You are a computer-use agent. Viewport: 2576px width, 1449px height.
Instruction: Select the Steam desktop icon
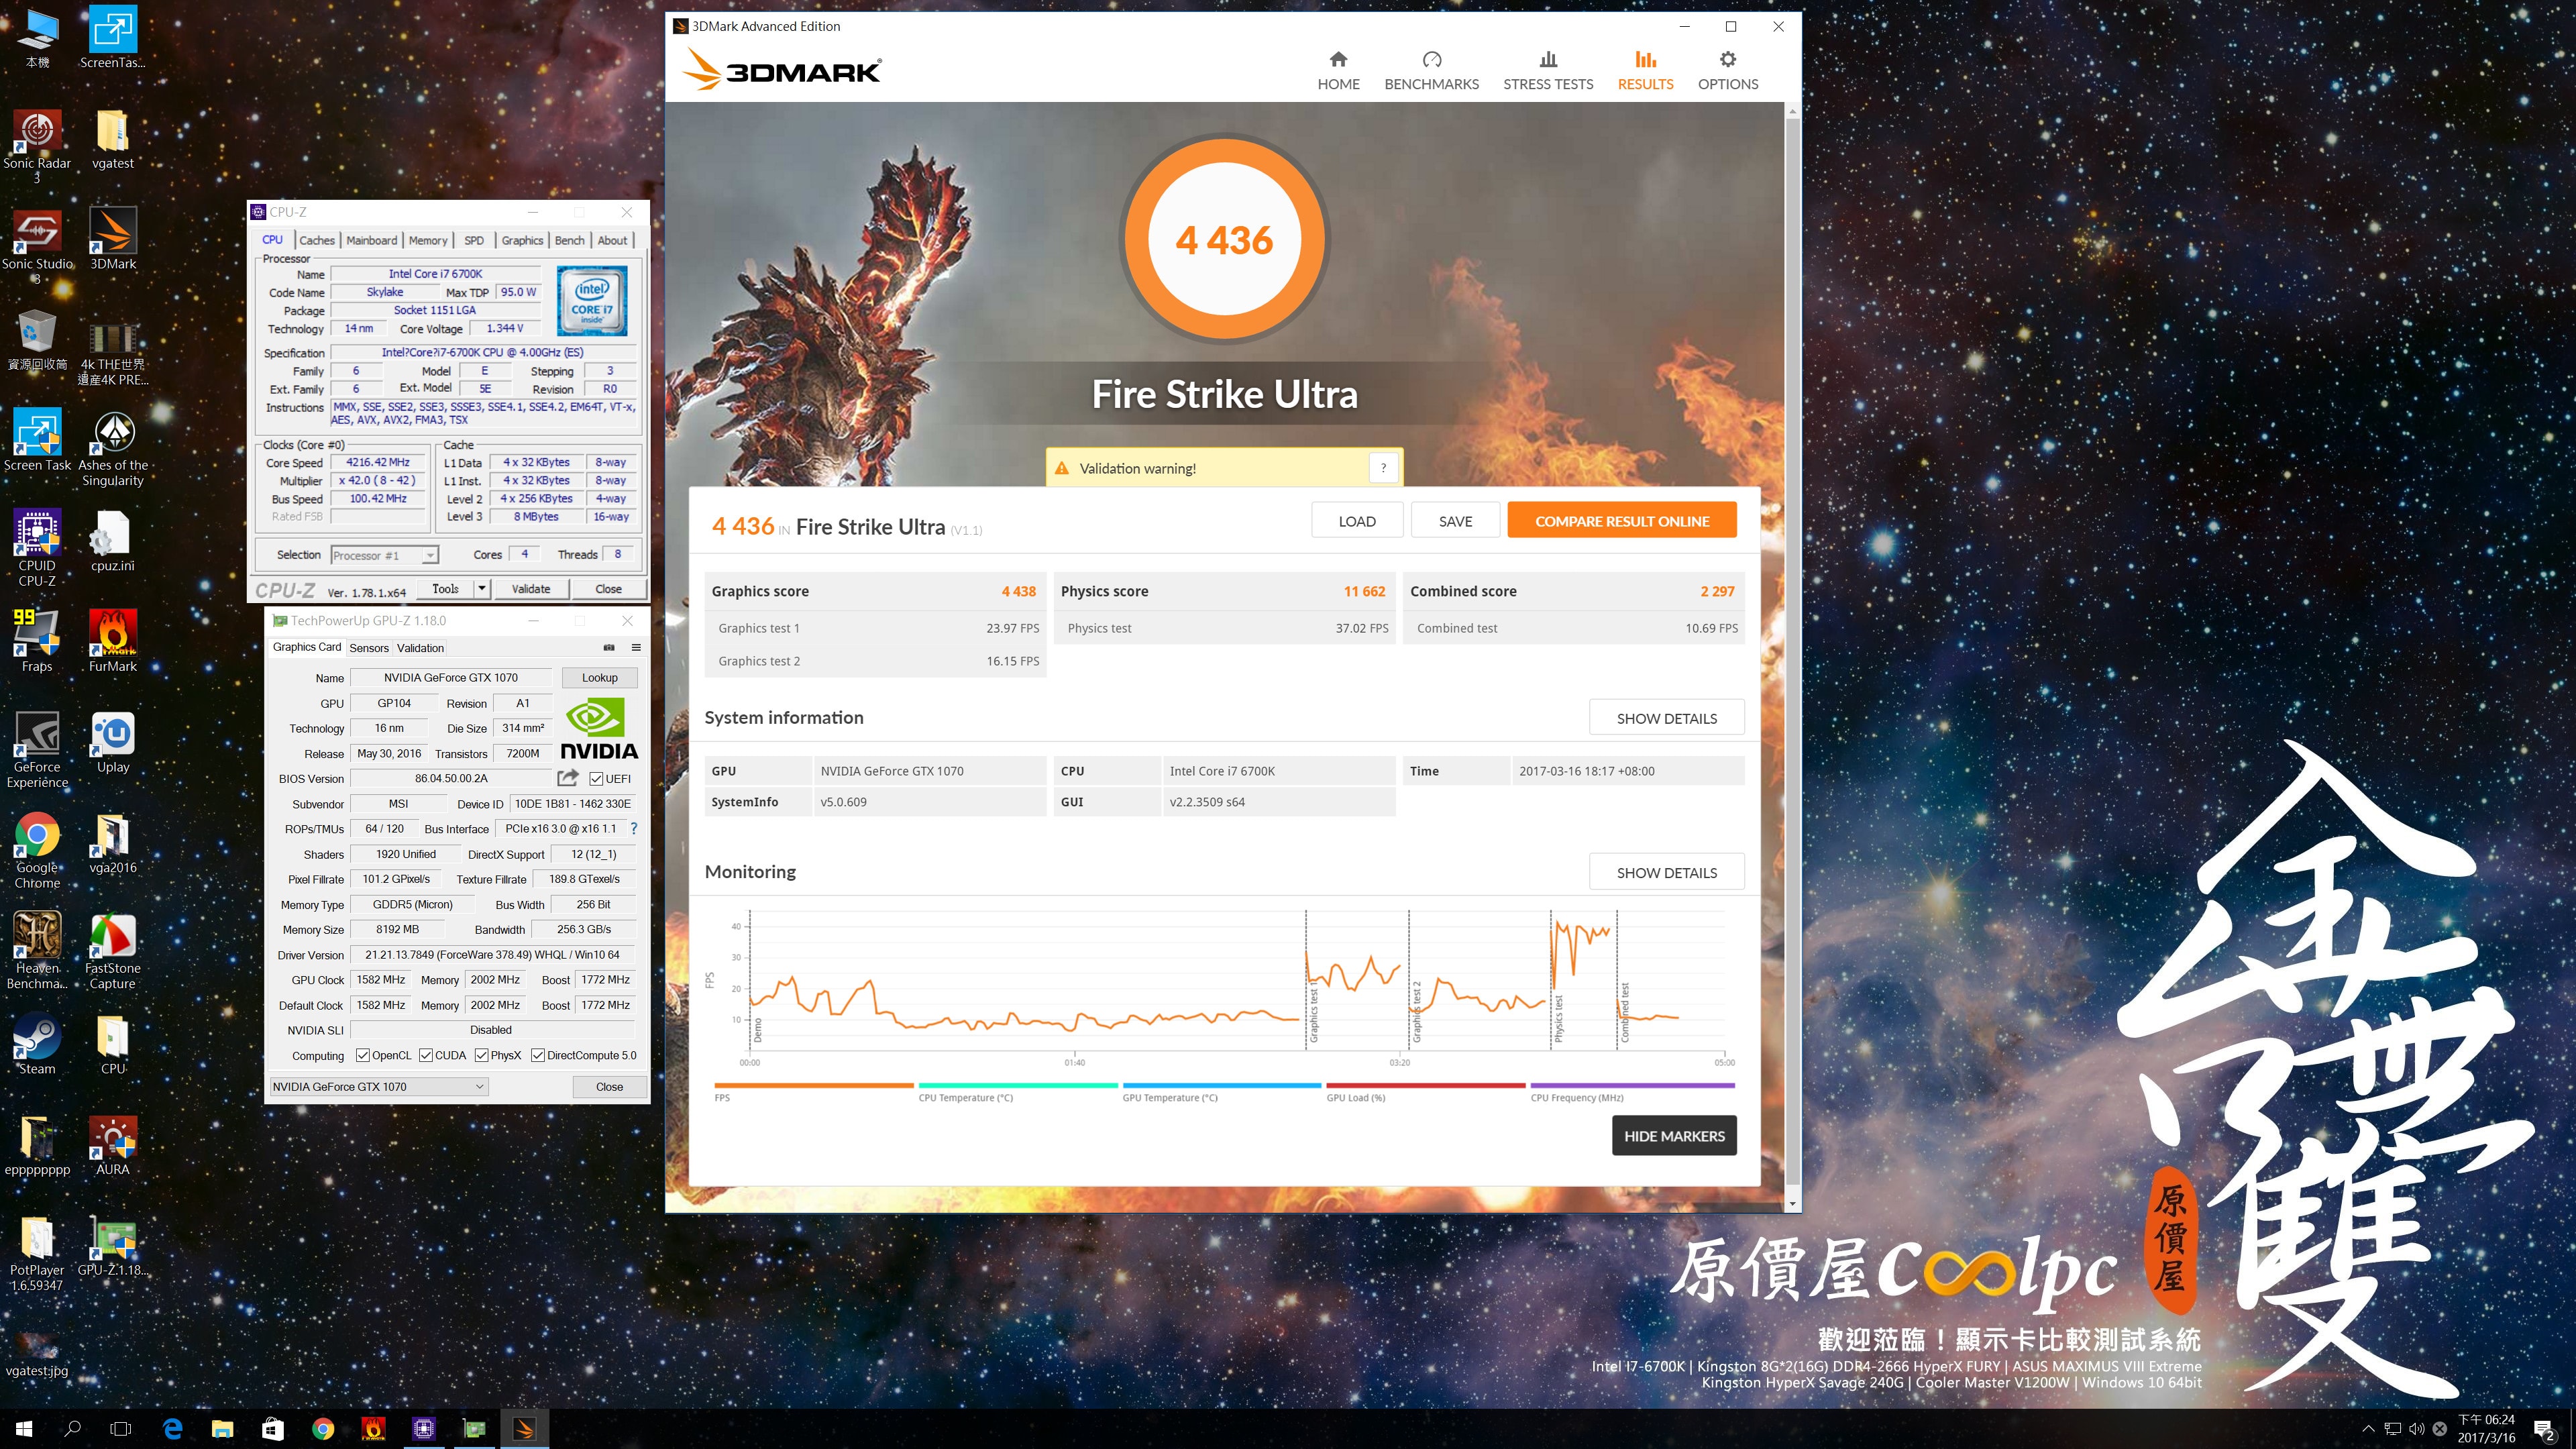[x=37, y=1044]
